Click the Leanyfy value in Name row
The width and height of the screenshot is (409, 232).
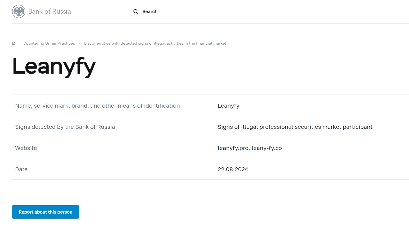pyautogui.click(x=228, y=106)
